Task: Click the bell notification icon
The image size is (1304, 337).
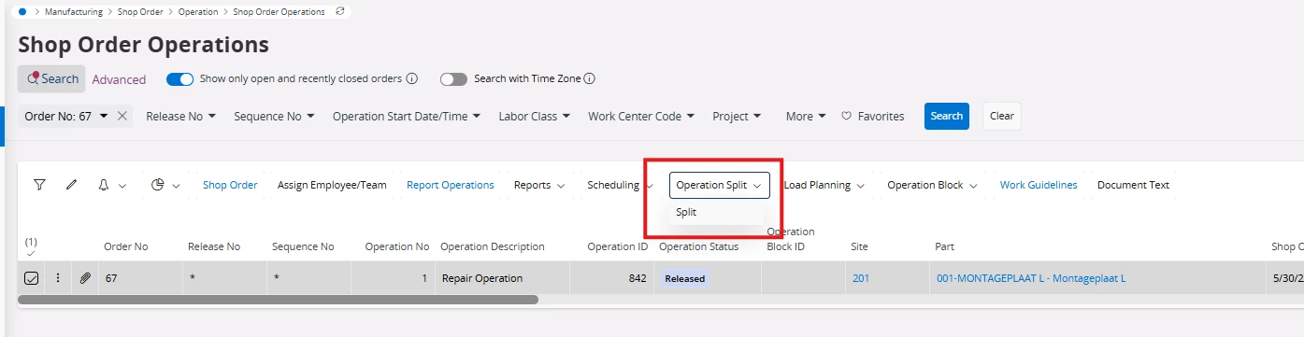Action: pos(104,185)
